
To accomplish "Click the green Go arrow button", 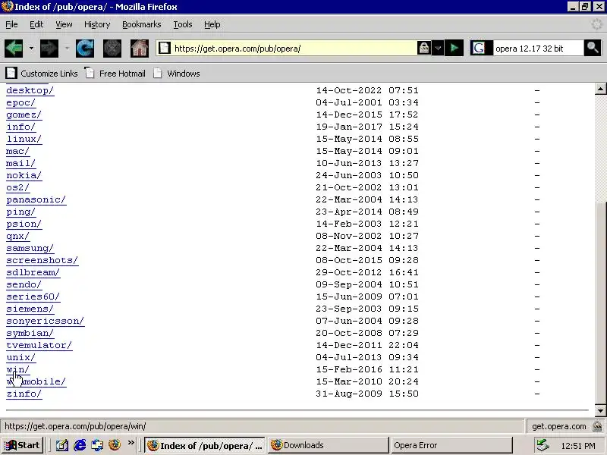I will 454,48.
